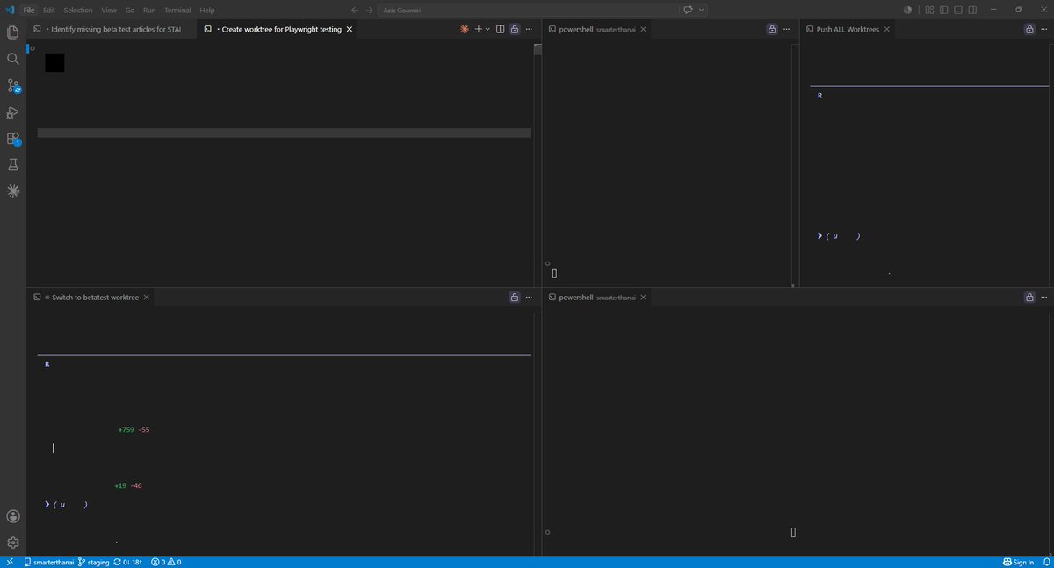Click the chat icon in the title bar
The width and height of the screenshot is (1054, 568).
click(x=688, y=10)
